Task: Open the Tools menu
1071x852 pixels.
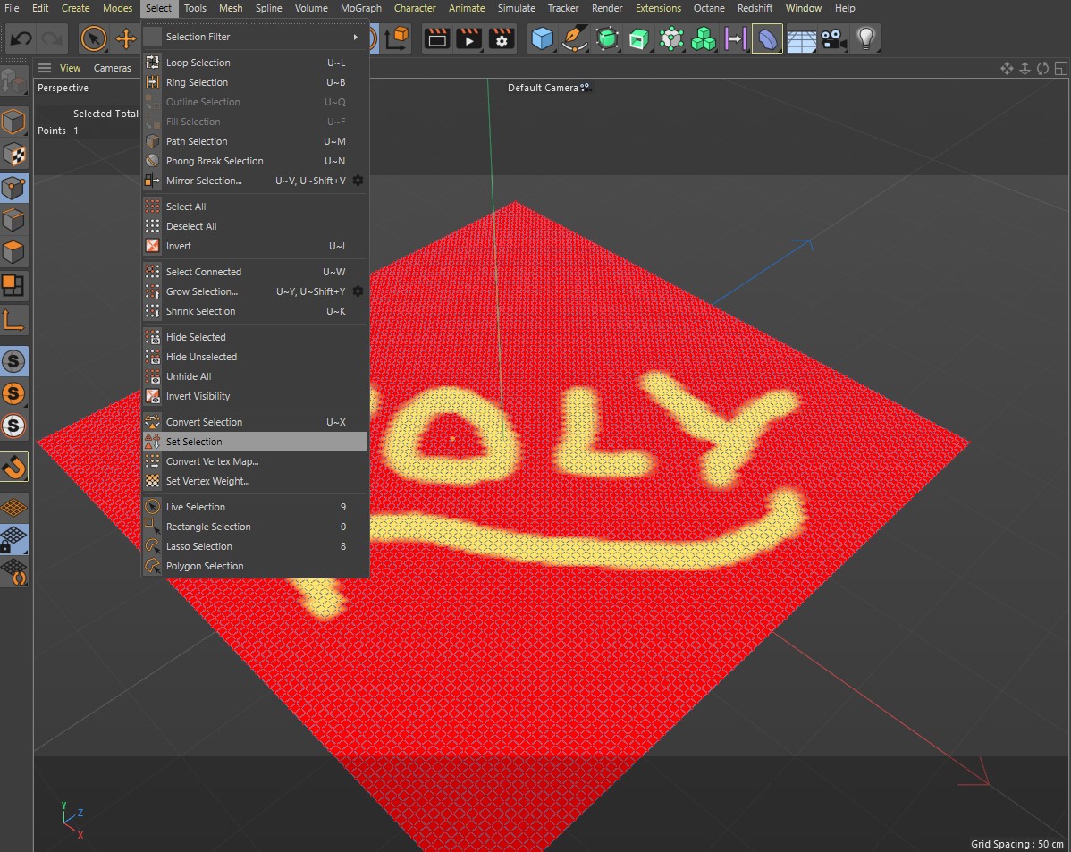Action: coord(195,8)
